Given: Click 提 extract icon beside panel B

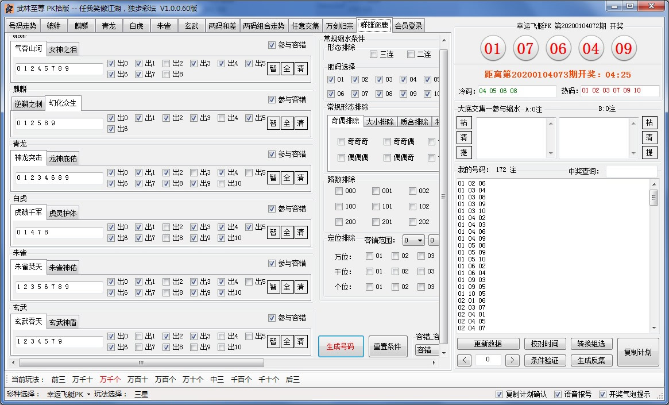Looking at the screenshot, I should tap(649, 153).
